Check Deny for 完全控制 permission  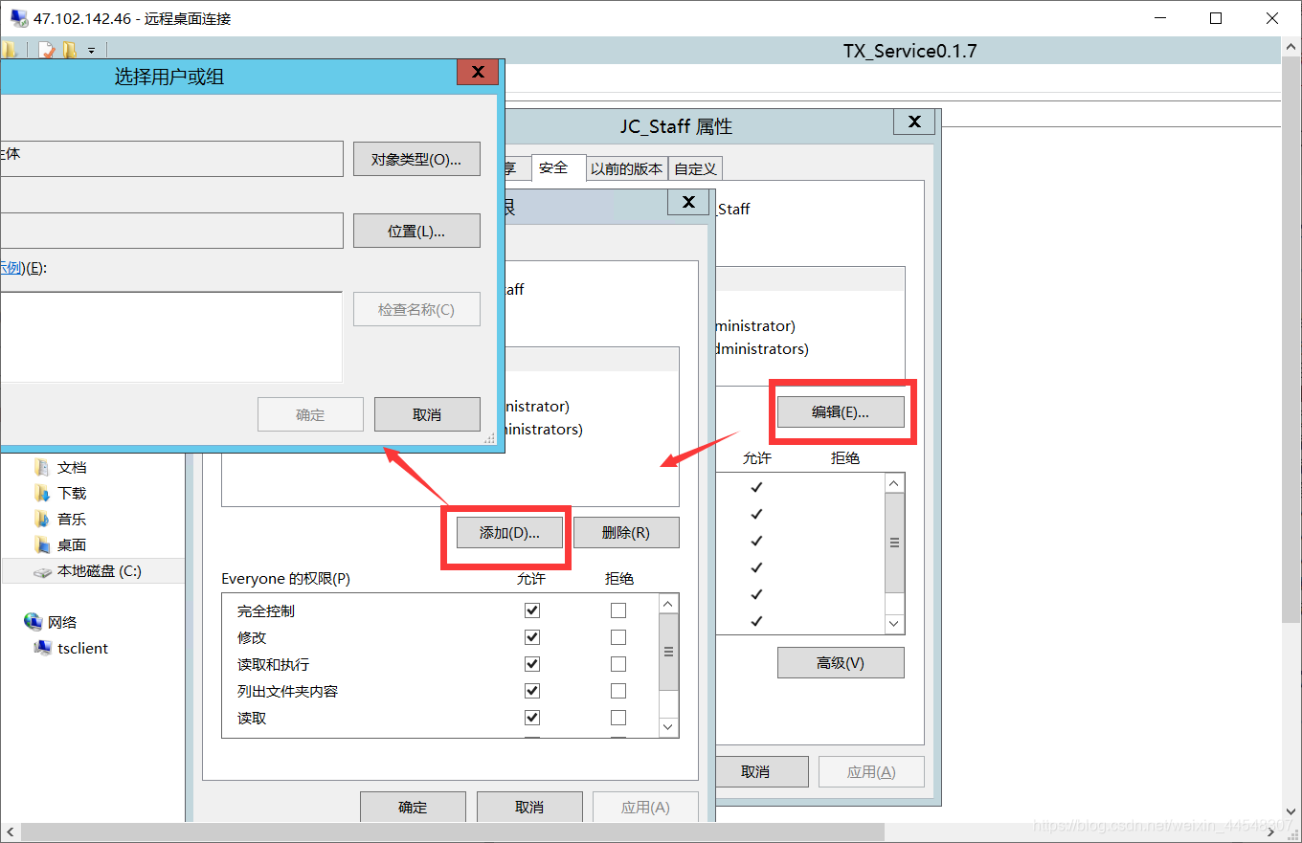coord(618,610)
